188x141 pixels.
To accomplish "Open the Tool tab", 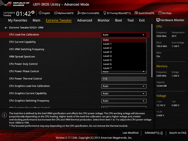I will click(x=131, y=20).
